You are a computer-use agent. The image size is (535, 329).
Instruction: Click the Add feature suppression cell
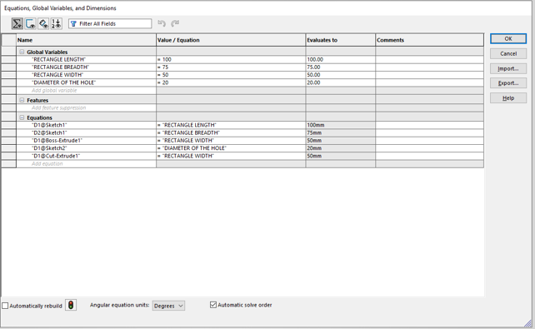point(86,107)
